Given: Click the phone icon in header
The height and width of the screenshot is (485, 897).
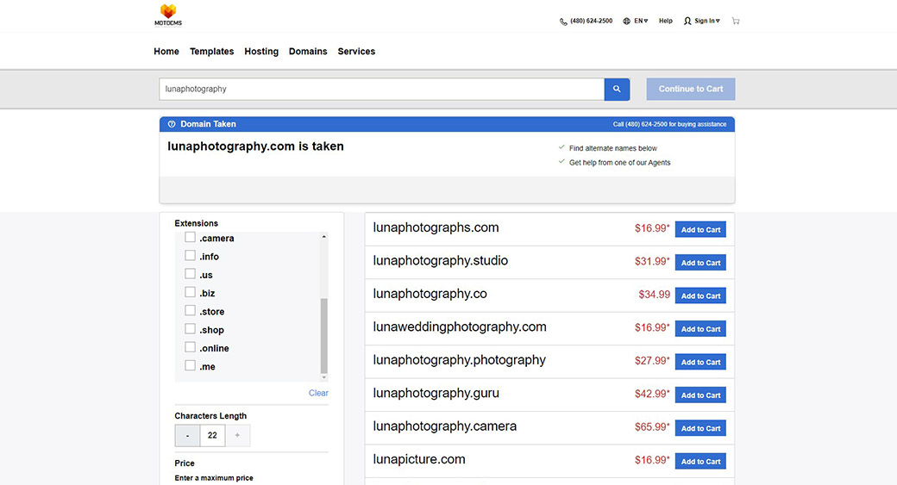Looking at the screenshot, I should [x=563, y=22].
